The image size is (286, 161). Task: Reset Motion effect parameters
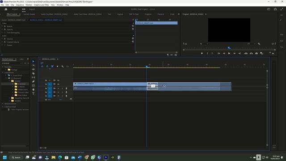133,26
